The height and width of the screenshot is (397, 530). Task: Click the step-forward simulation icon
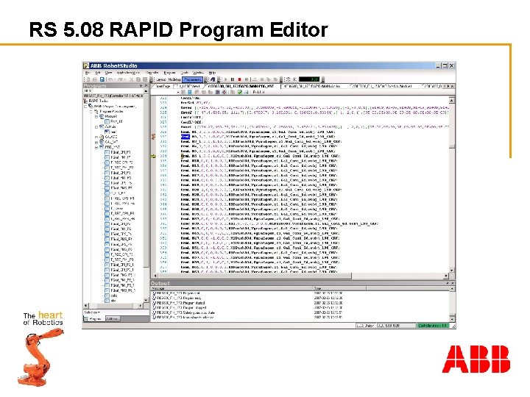click(x=247, y=79)
